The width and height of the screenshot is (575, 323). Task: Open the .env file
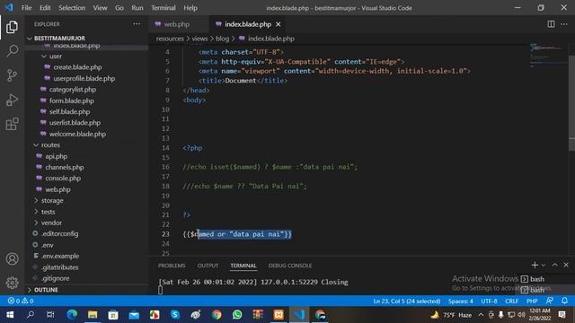48,245
